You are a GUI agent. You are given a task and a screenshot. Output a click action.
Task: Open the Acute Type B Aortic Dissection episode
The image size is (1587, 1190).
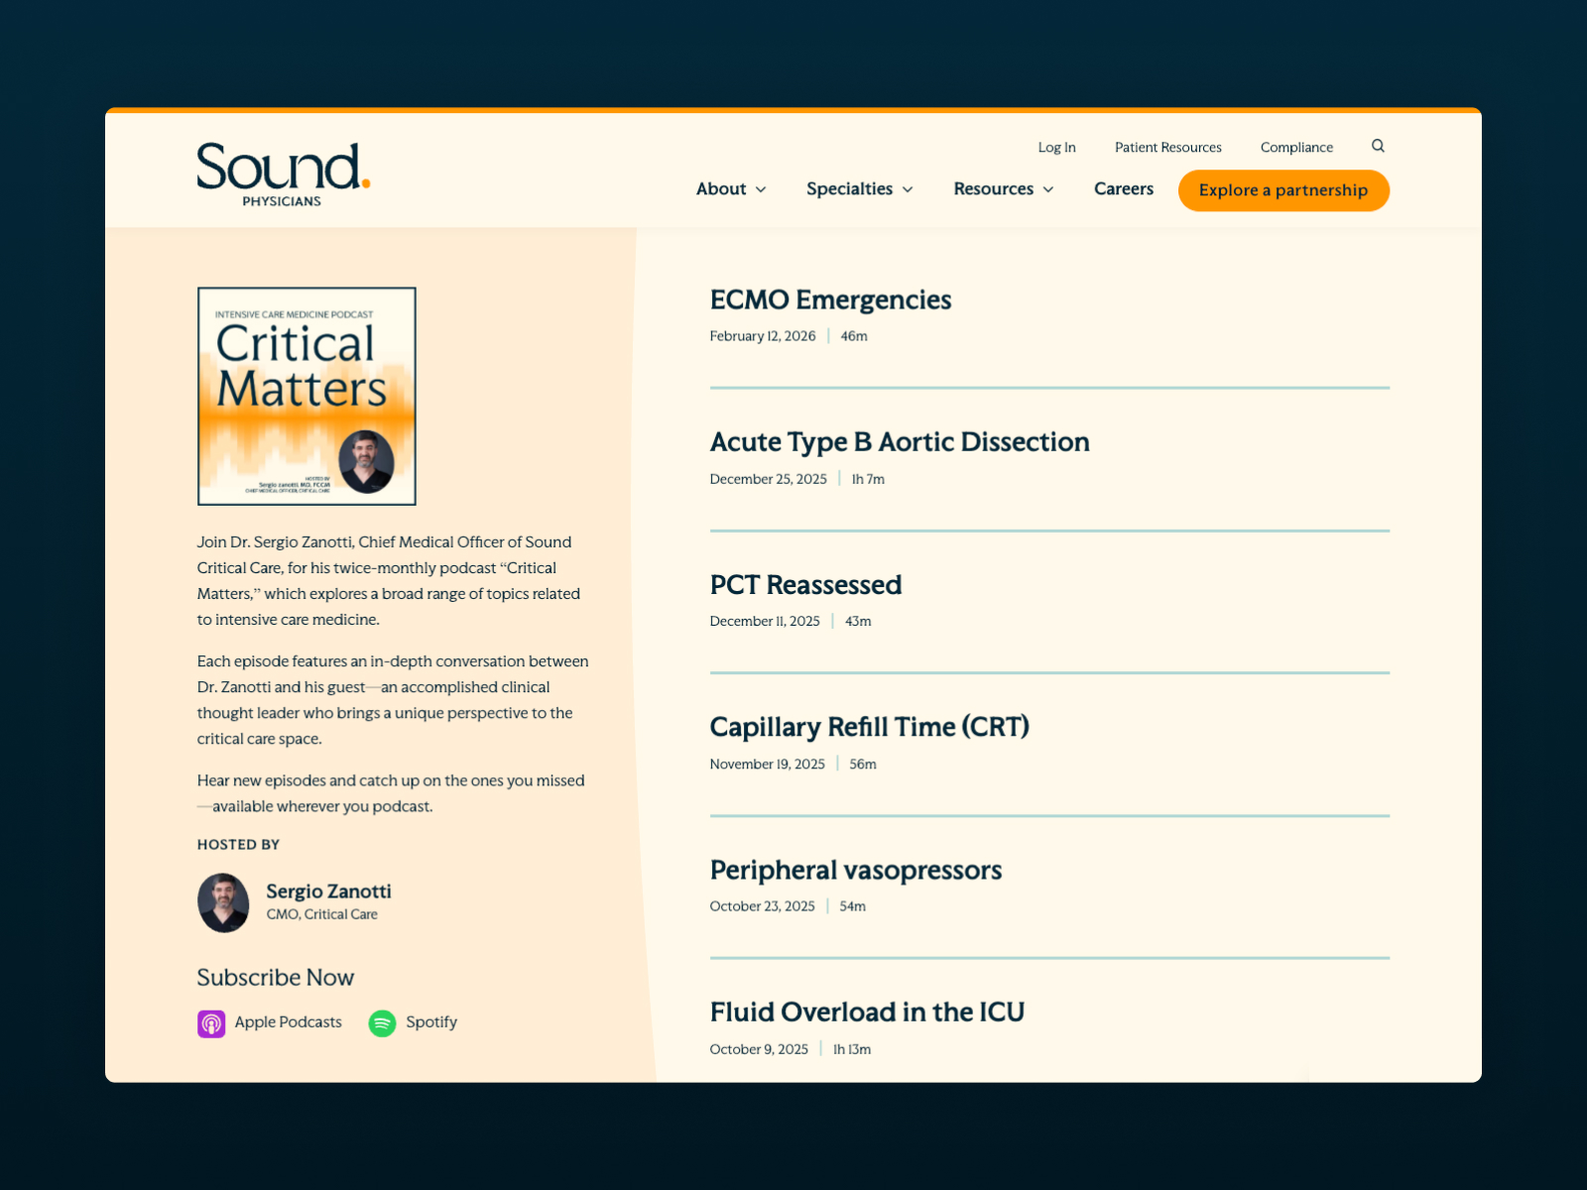point(899,442)
